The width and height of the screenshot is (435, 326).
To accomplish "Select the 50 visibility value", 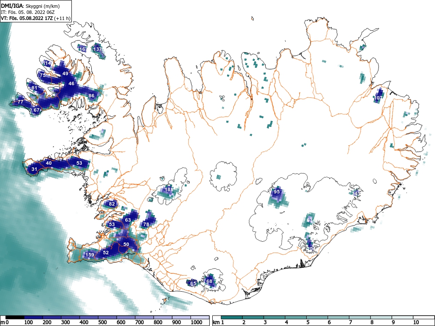I will [x=126, y=244].
